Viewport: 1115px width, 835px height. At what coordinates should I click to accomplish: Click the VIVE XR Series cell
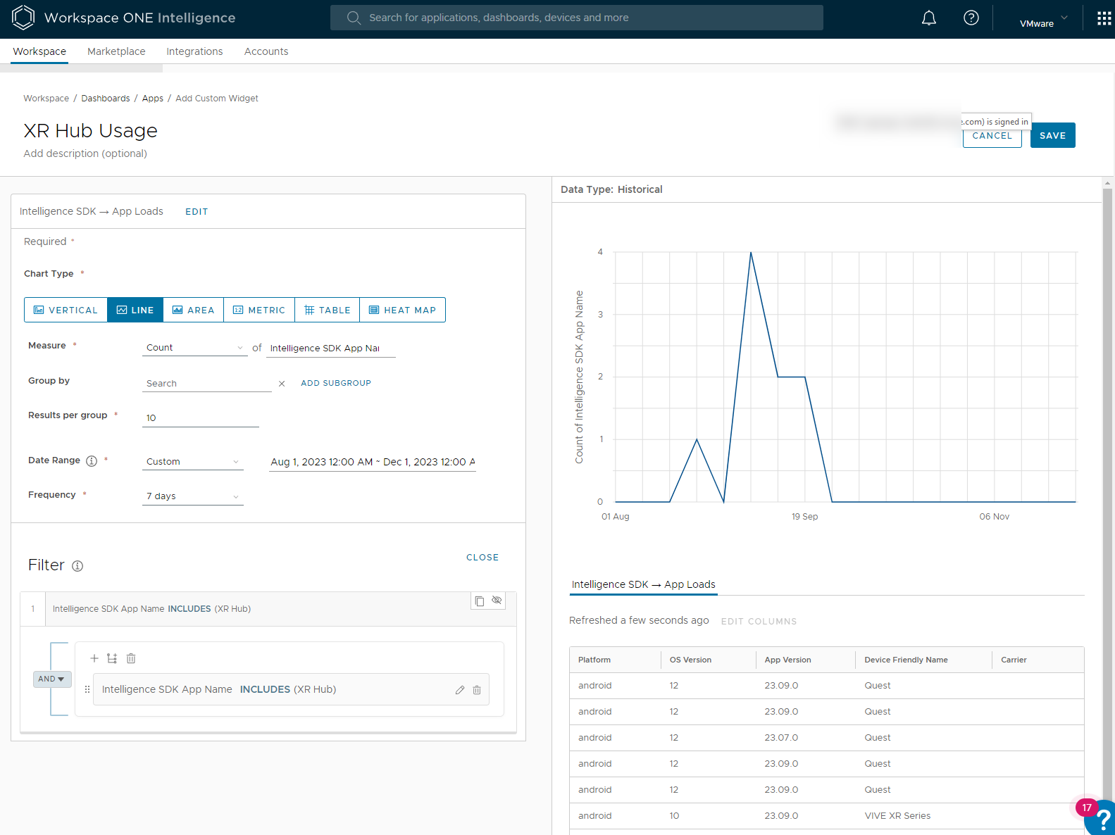click(897, 816)
